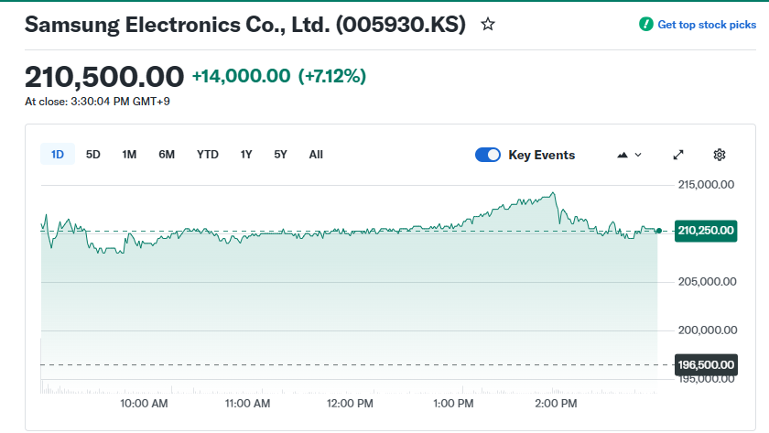Open chart in full screen mode

(x=678, y=155)
